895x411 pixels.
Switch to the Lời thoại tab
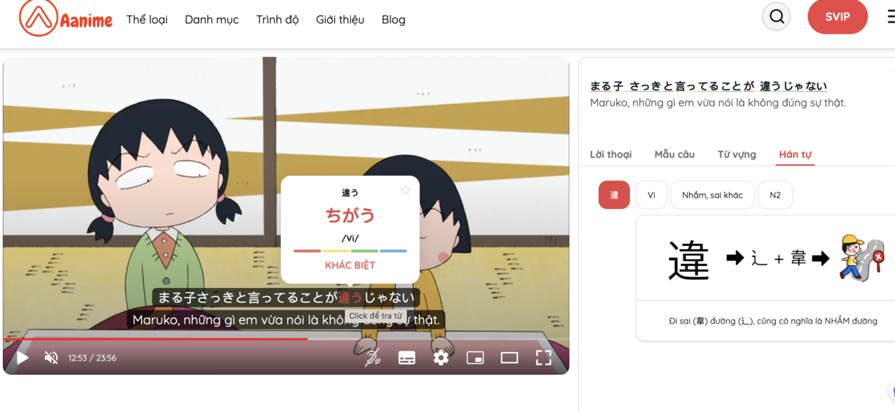pyautogui.click(x=611, y=154)
